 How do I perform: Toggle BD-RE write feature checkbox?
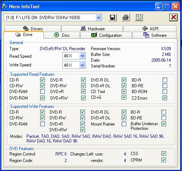[x=164, y=118]
